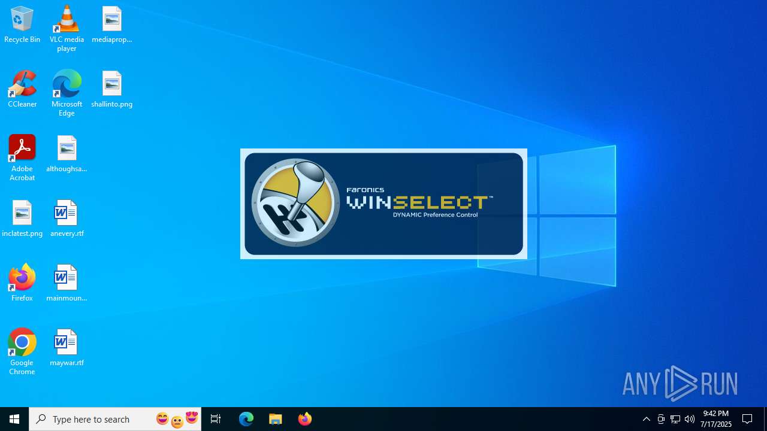Open Task View on the taskbar
This screenshot has height=431, width=767.
(216, 419)
